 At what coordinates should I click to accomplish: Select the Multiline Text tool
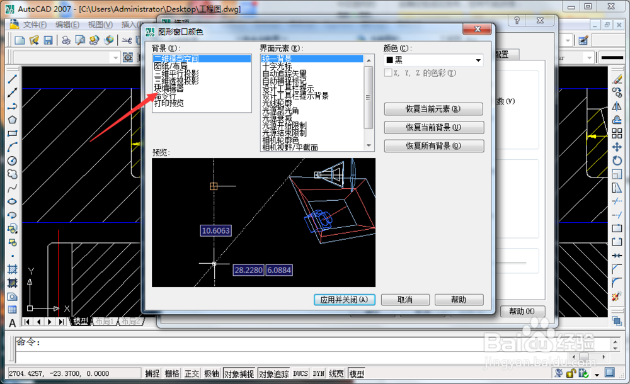click(13, 324)
